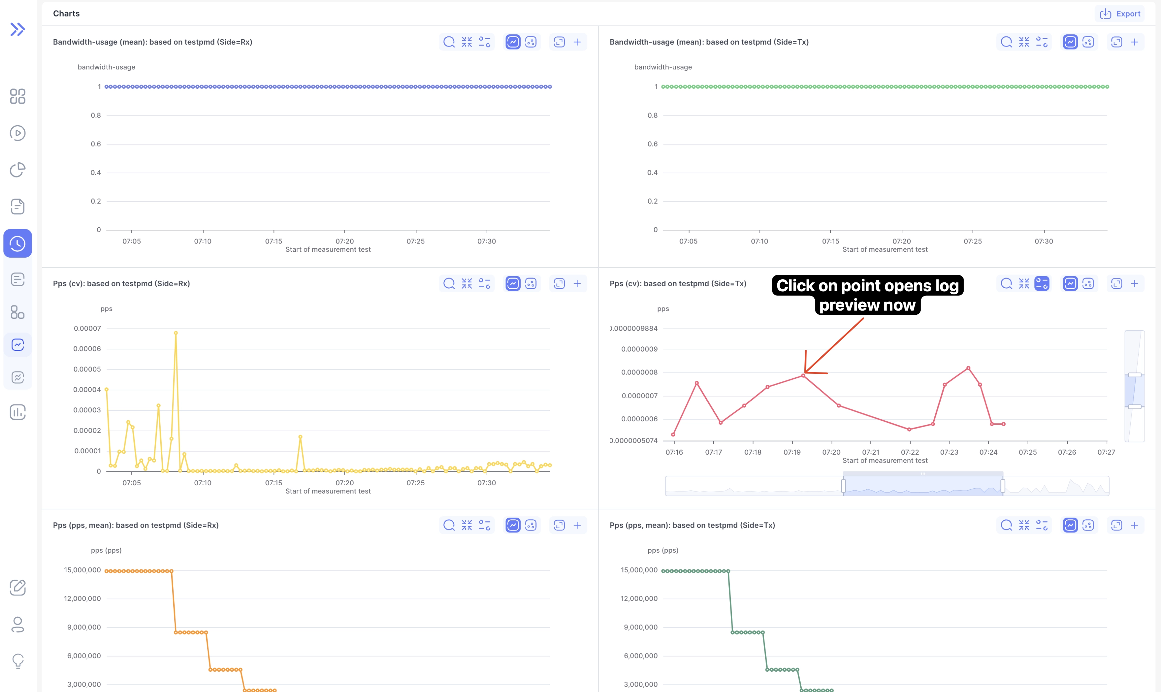Reset zoom on Pps (cv) Tx chart
Screen dimensions: 1161x692
[1024, 283]
